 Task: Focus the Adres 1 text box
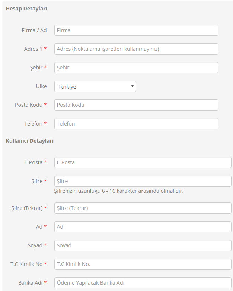pos(136,49)
